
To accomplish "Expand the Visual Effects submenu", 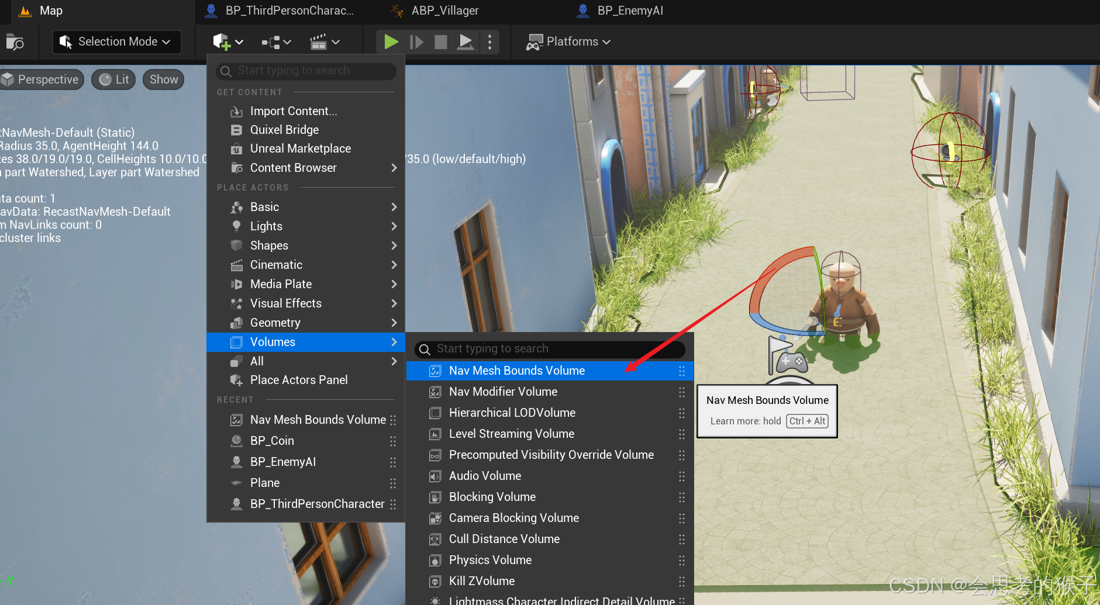I will pyautogui.click(x=306, y=303).
